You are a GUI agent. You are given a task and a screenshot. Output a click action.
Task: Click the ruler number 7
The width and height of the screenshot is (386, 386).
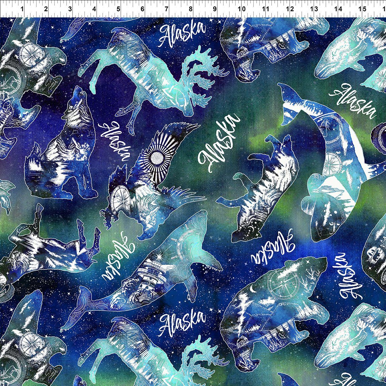(167, 9)
